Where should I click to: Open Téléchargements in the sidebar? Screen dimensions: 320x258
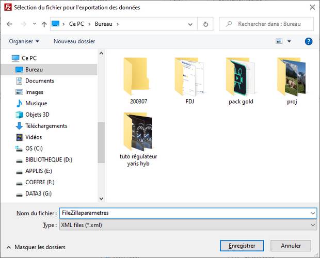tap(46, 126)
